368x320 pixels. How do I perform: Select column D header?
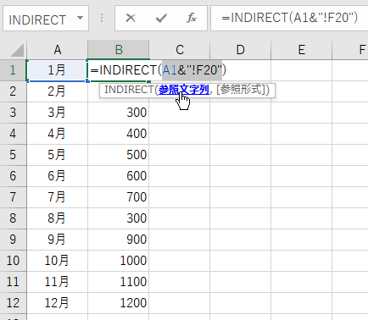pyautogui.click(x=240, y=50)
